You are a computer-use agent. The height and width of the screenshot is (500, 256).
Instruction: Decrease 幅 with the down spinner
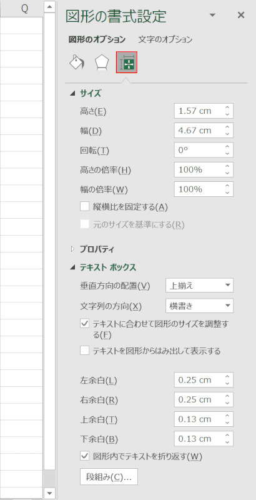click(x=227, y=134)
